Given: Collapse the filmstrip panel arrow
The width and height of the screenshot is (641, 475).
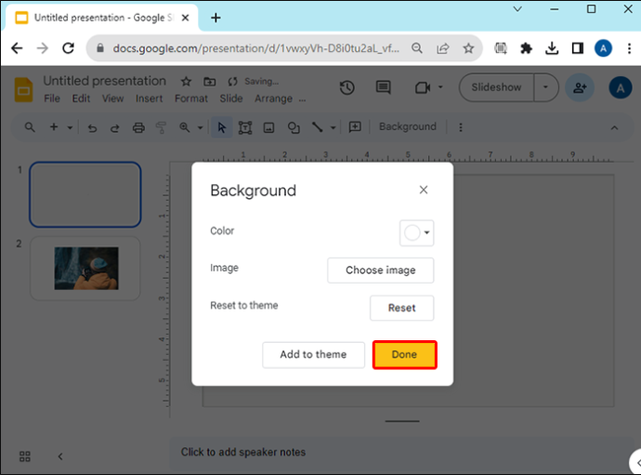Looking at the screenshot, I should coord(60,456).
